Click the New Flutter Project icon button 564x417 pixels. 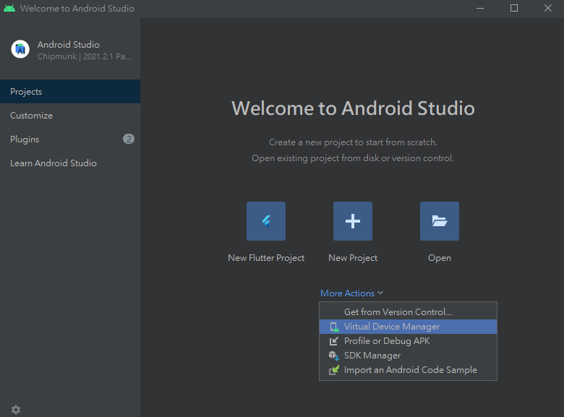pos(266,221)
